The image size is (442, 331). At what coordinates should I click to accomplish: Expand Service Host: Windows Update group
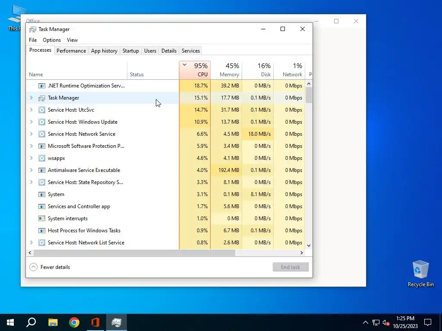tap(31, 122)
